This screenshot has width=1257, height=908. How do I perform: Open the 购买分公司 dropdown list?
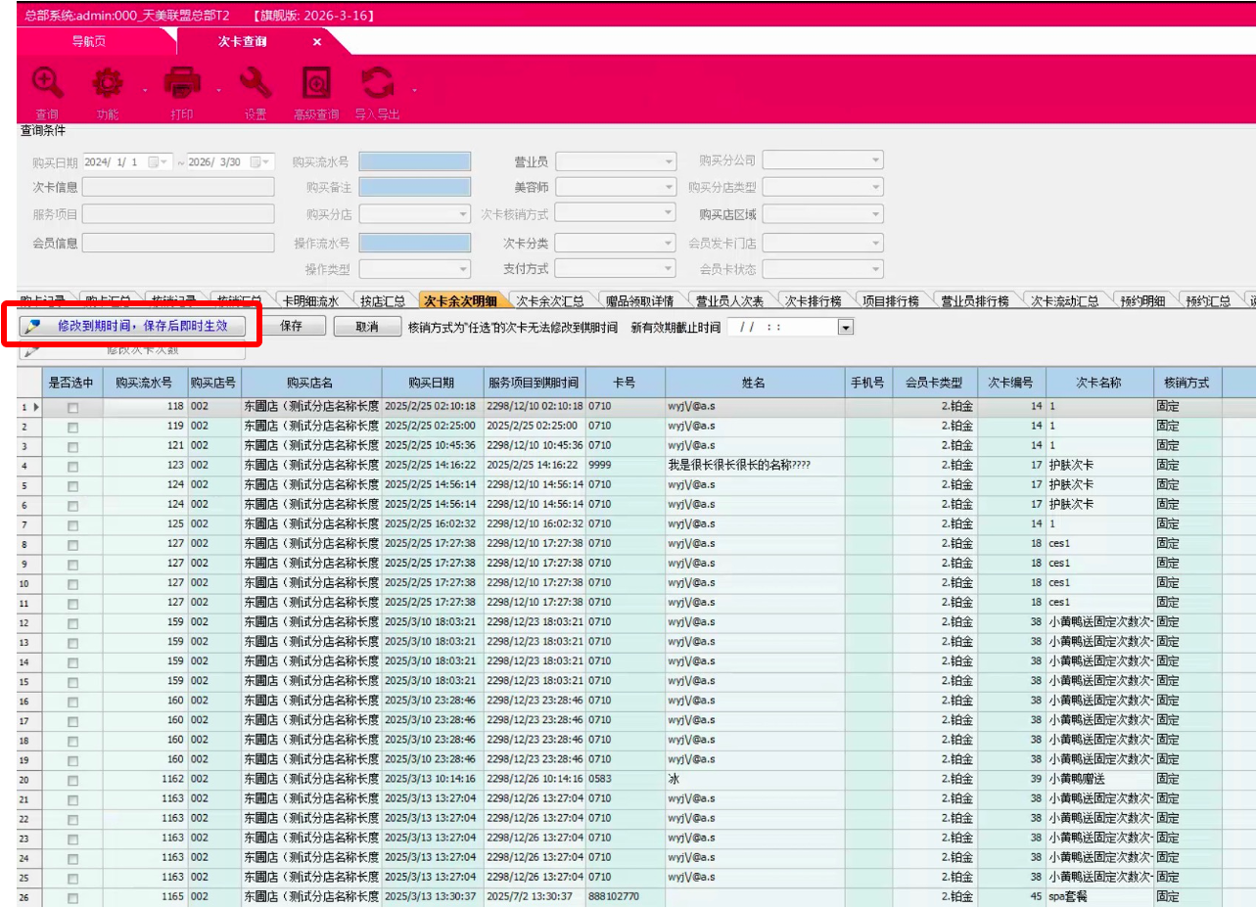(x=876, y=160)
